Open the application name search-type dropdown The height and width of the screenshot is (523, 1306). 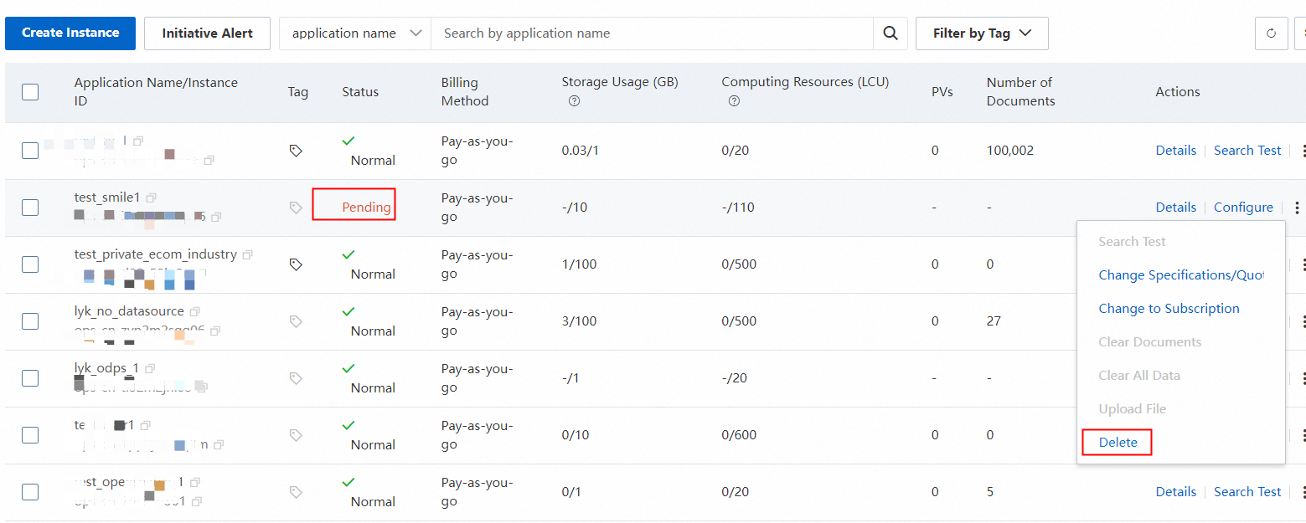[355, 33]
